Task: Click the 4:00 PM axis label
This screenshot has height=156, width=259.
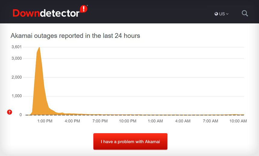Action: [72, 121]
